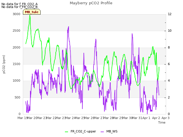The image size is (183, 137).
Task: Click the Mar 24 date label
Action: click(70, 118)
